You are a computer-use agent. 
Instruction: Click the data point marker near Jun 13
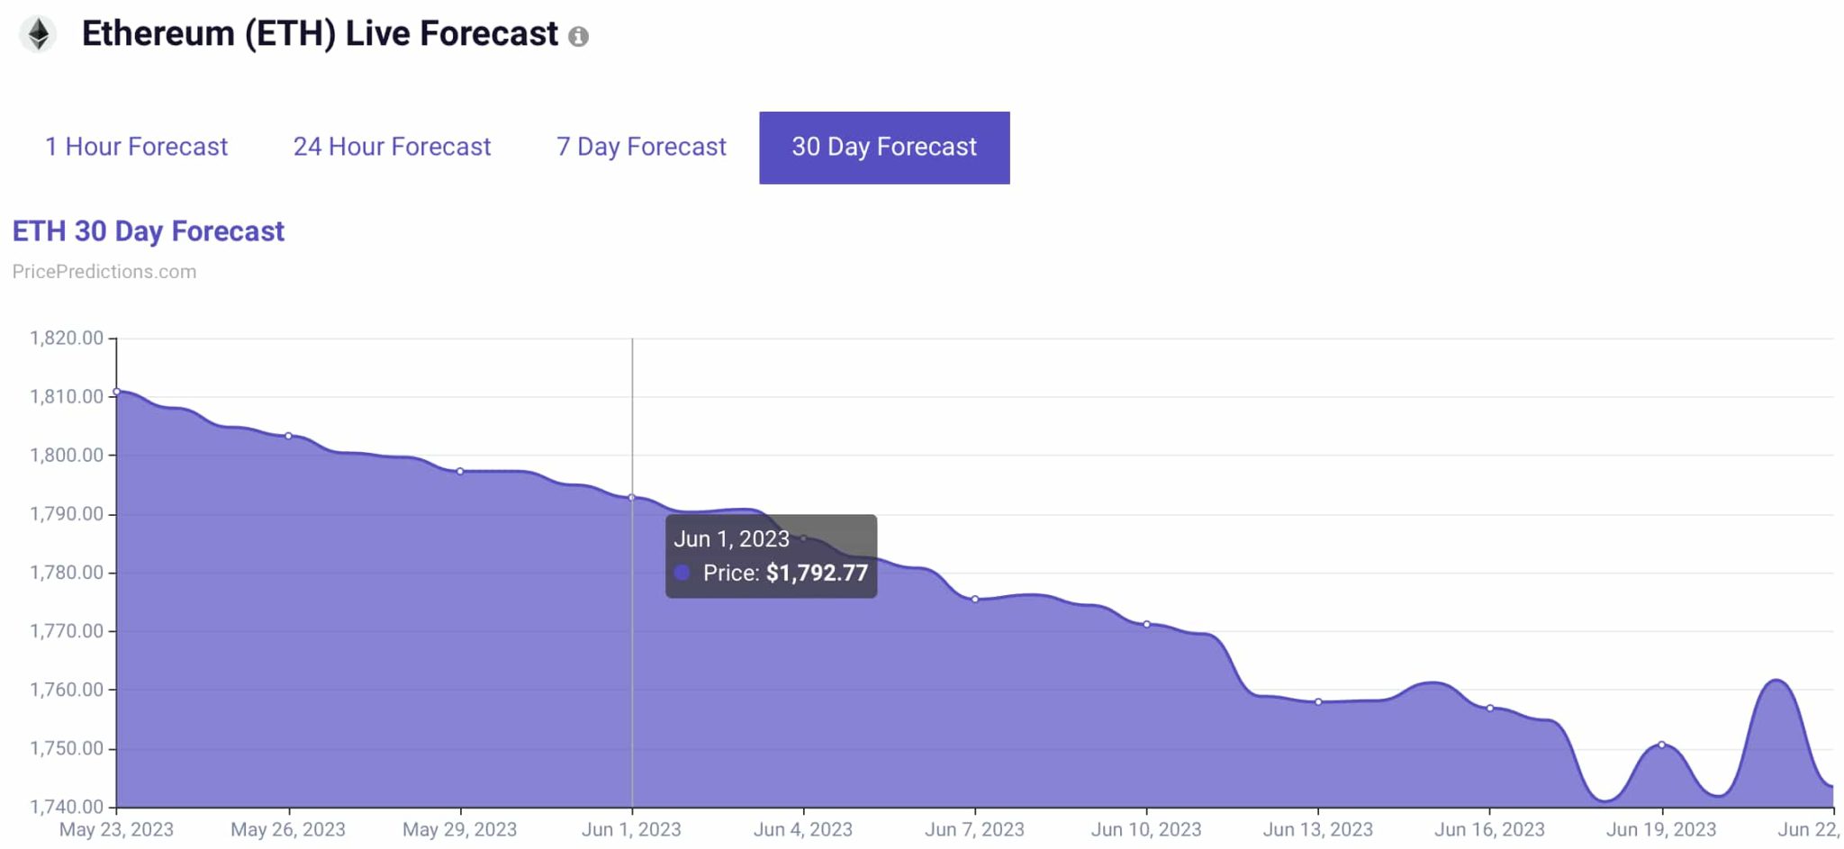1320,700
